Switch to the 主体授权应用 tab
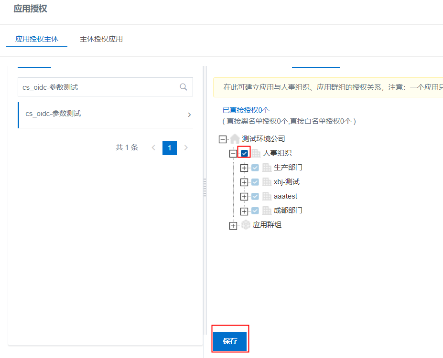 coord(101,39)
